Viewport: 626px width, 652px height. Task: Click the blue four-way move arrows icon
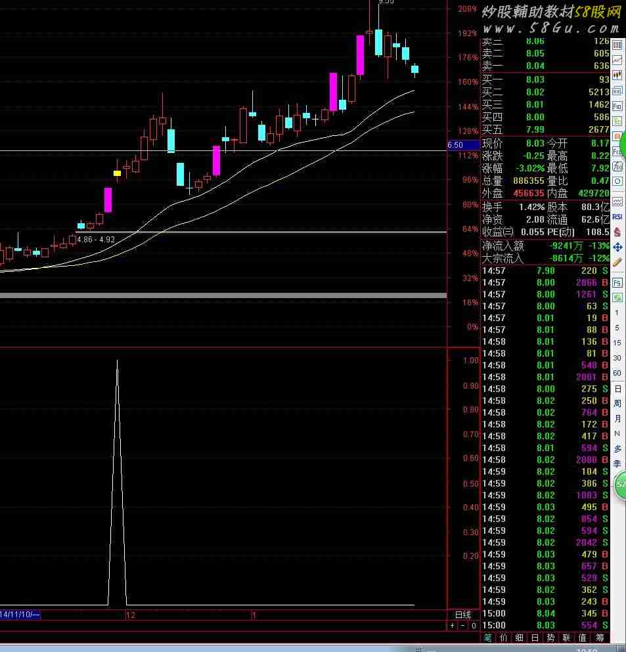tap(617, 248)
